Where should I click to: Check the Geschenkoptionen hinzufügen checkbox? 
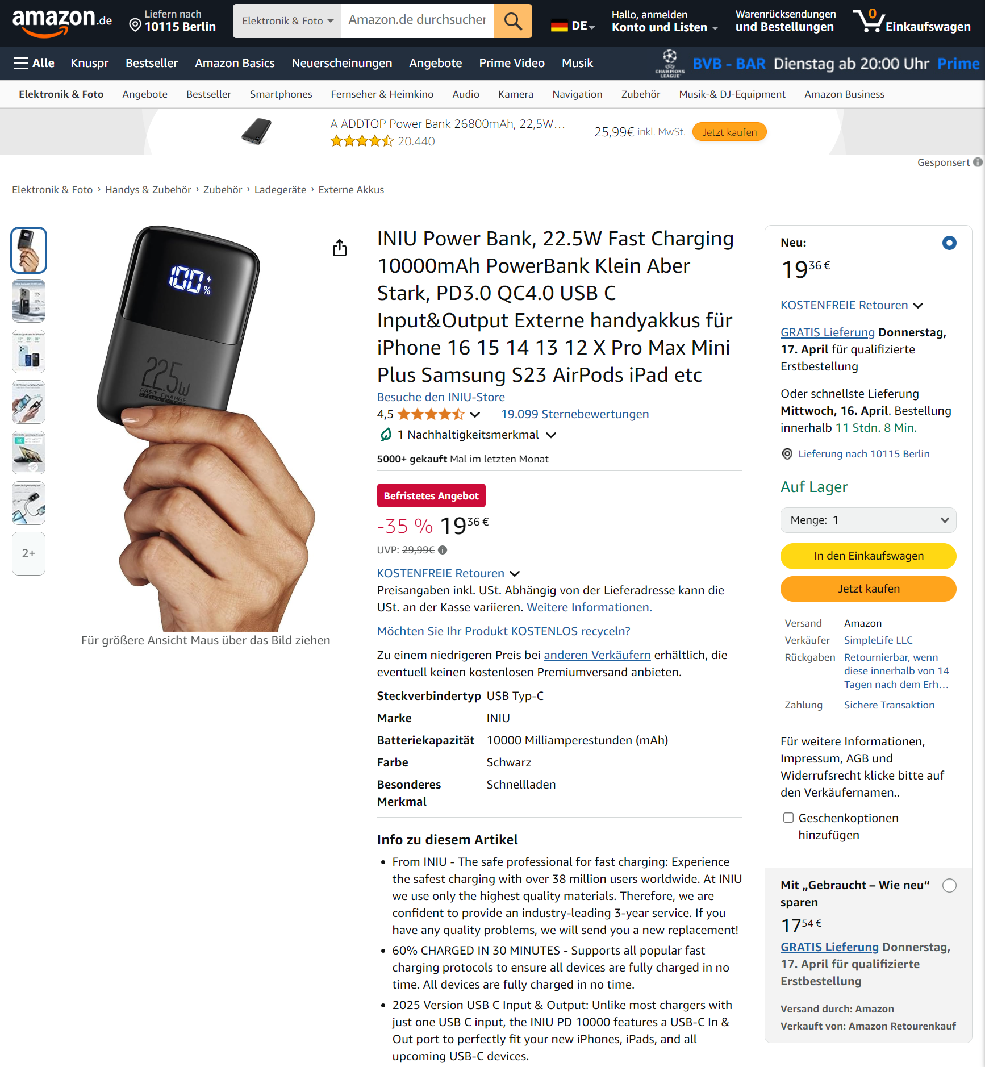tap(788, 818)
